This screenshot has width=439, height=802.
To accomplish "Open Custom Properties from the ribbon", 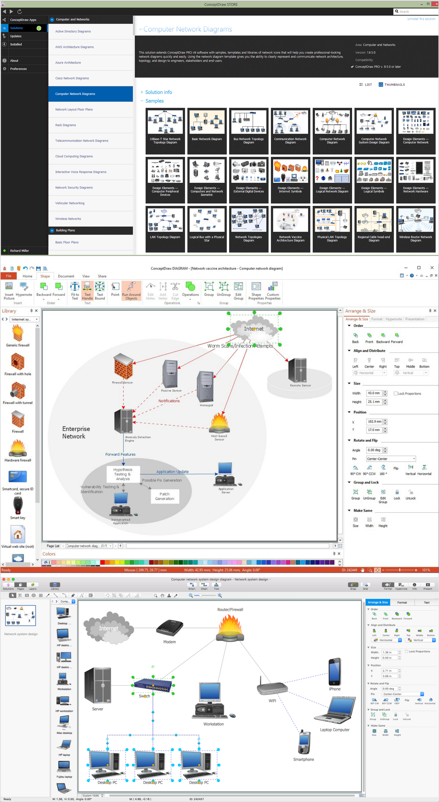I will point(273,290).
